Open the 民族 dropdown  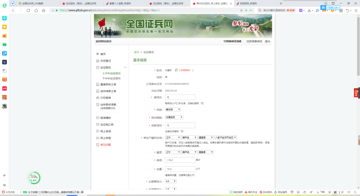pyautogui.click(x=173, y=109)
